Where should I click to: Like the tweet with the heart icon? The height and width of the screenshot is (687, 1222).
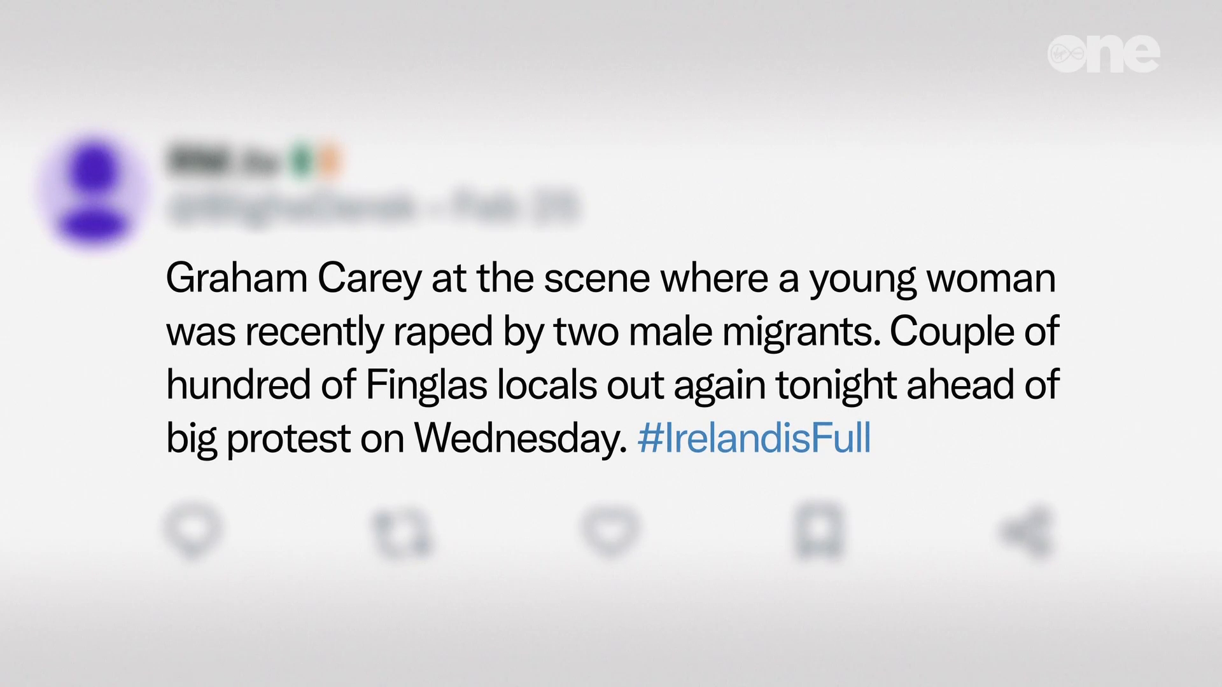click(610, 531)
